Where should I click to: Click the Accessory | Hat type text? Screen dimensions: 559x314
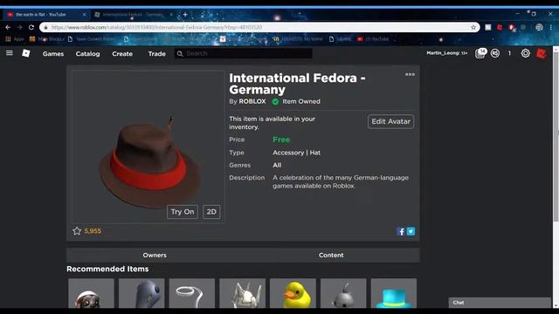point(297,153)
